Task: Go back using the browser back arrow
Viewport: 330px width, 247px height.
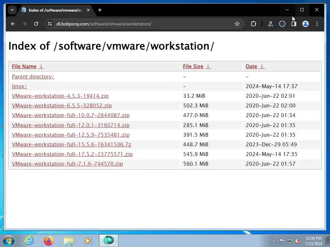Action: 13,24
